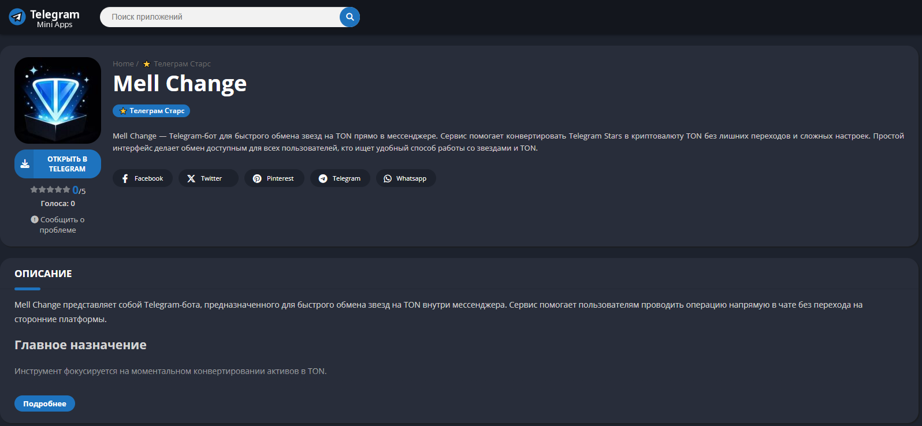922x426 pixels.
Task: Share on Facebook
Action: click(143, 178)
